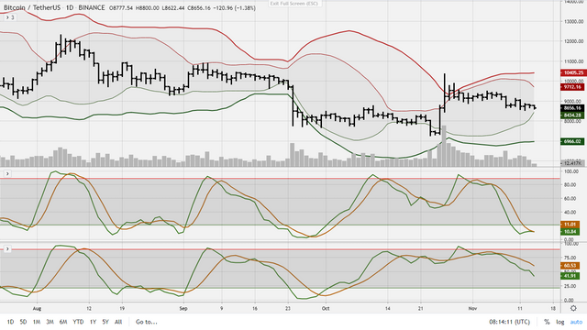Click the Nov date on time axis
The width and height of the screenshot is (587, 330).
472,309
